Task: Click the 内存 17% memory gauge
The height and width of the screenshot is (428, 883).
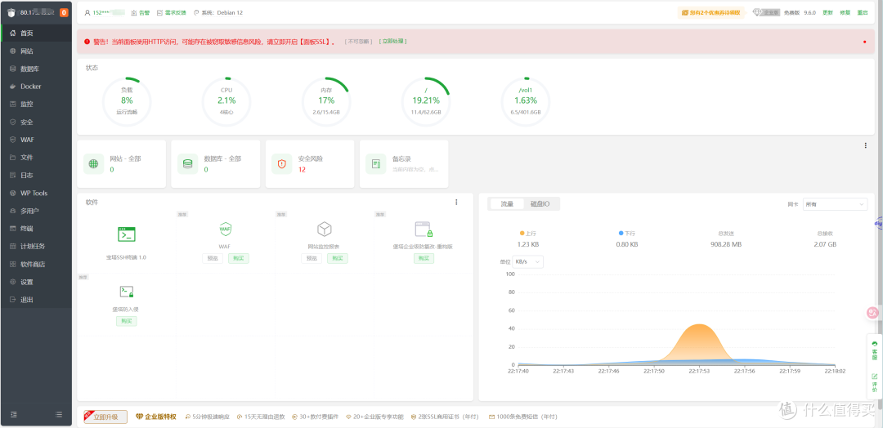Action: (326, 102)
